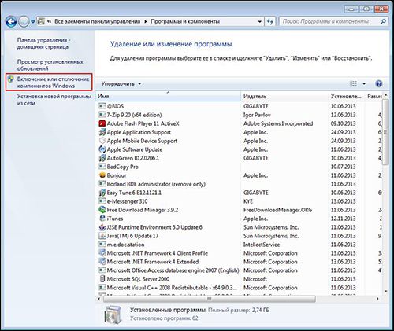
Task: Click the blue help icon
Action: [379, 83]
